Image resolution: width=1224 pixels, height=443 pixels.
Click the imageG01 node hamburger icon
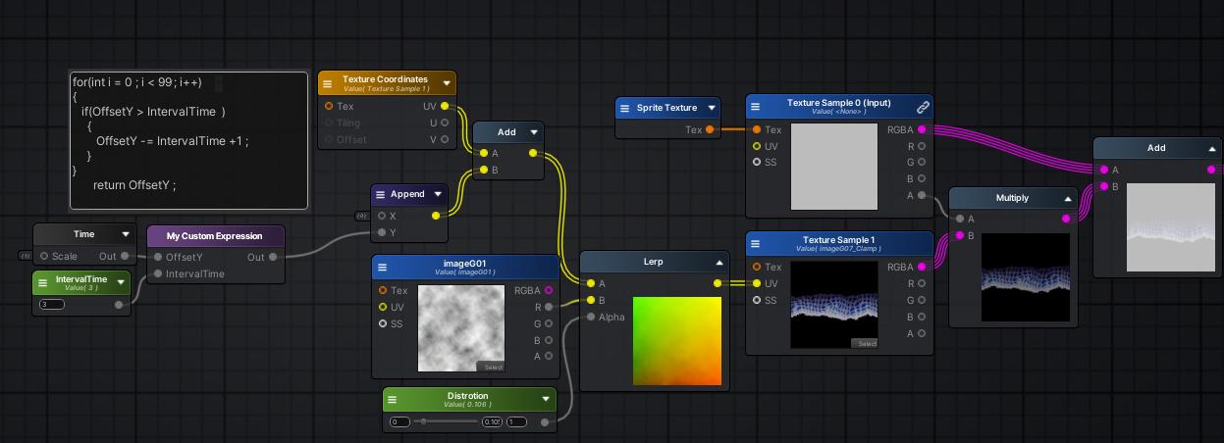[x=382, y=268]
